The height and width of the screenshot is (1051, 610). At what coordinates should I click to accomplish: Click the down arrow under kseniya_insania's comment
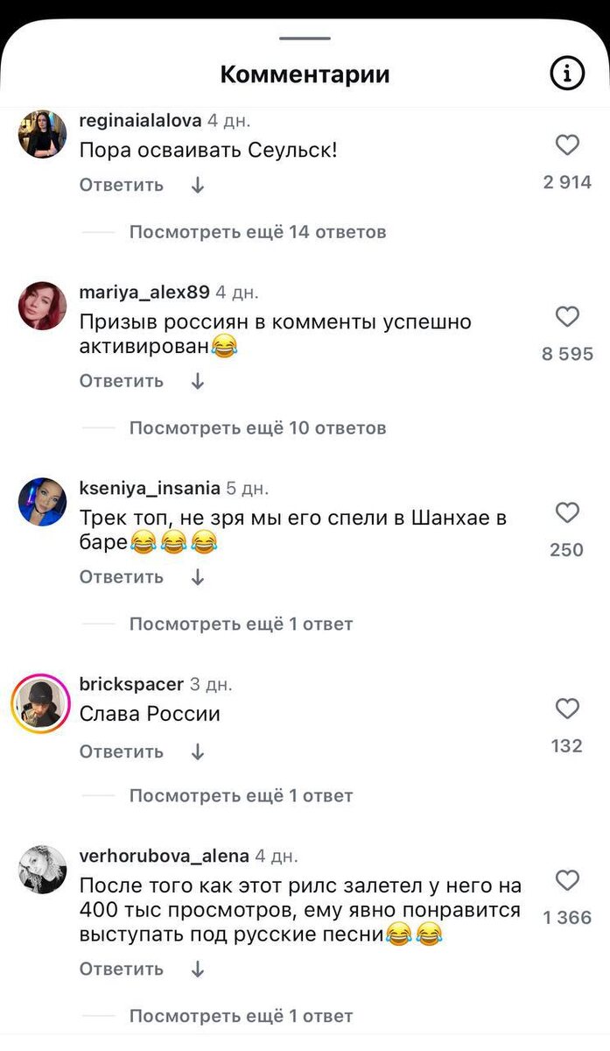coord(198,577)
